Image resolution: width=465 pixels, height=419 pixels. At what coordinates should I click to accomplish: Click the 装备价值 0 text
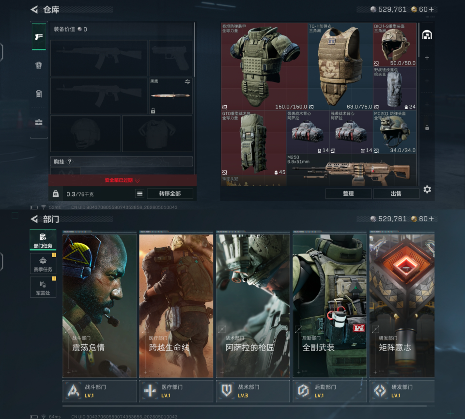coord(70,29)
